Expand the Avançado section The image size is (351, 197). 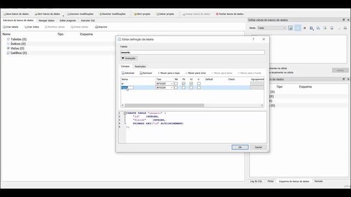tap(129, 59)
